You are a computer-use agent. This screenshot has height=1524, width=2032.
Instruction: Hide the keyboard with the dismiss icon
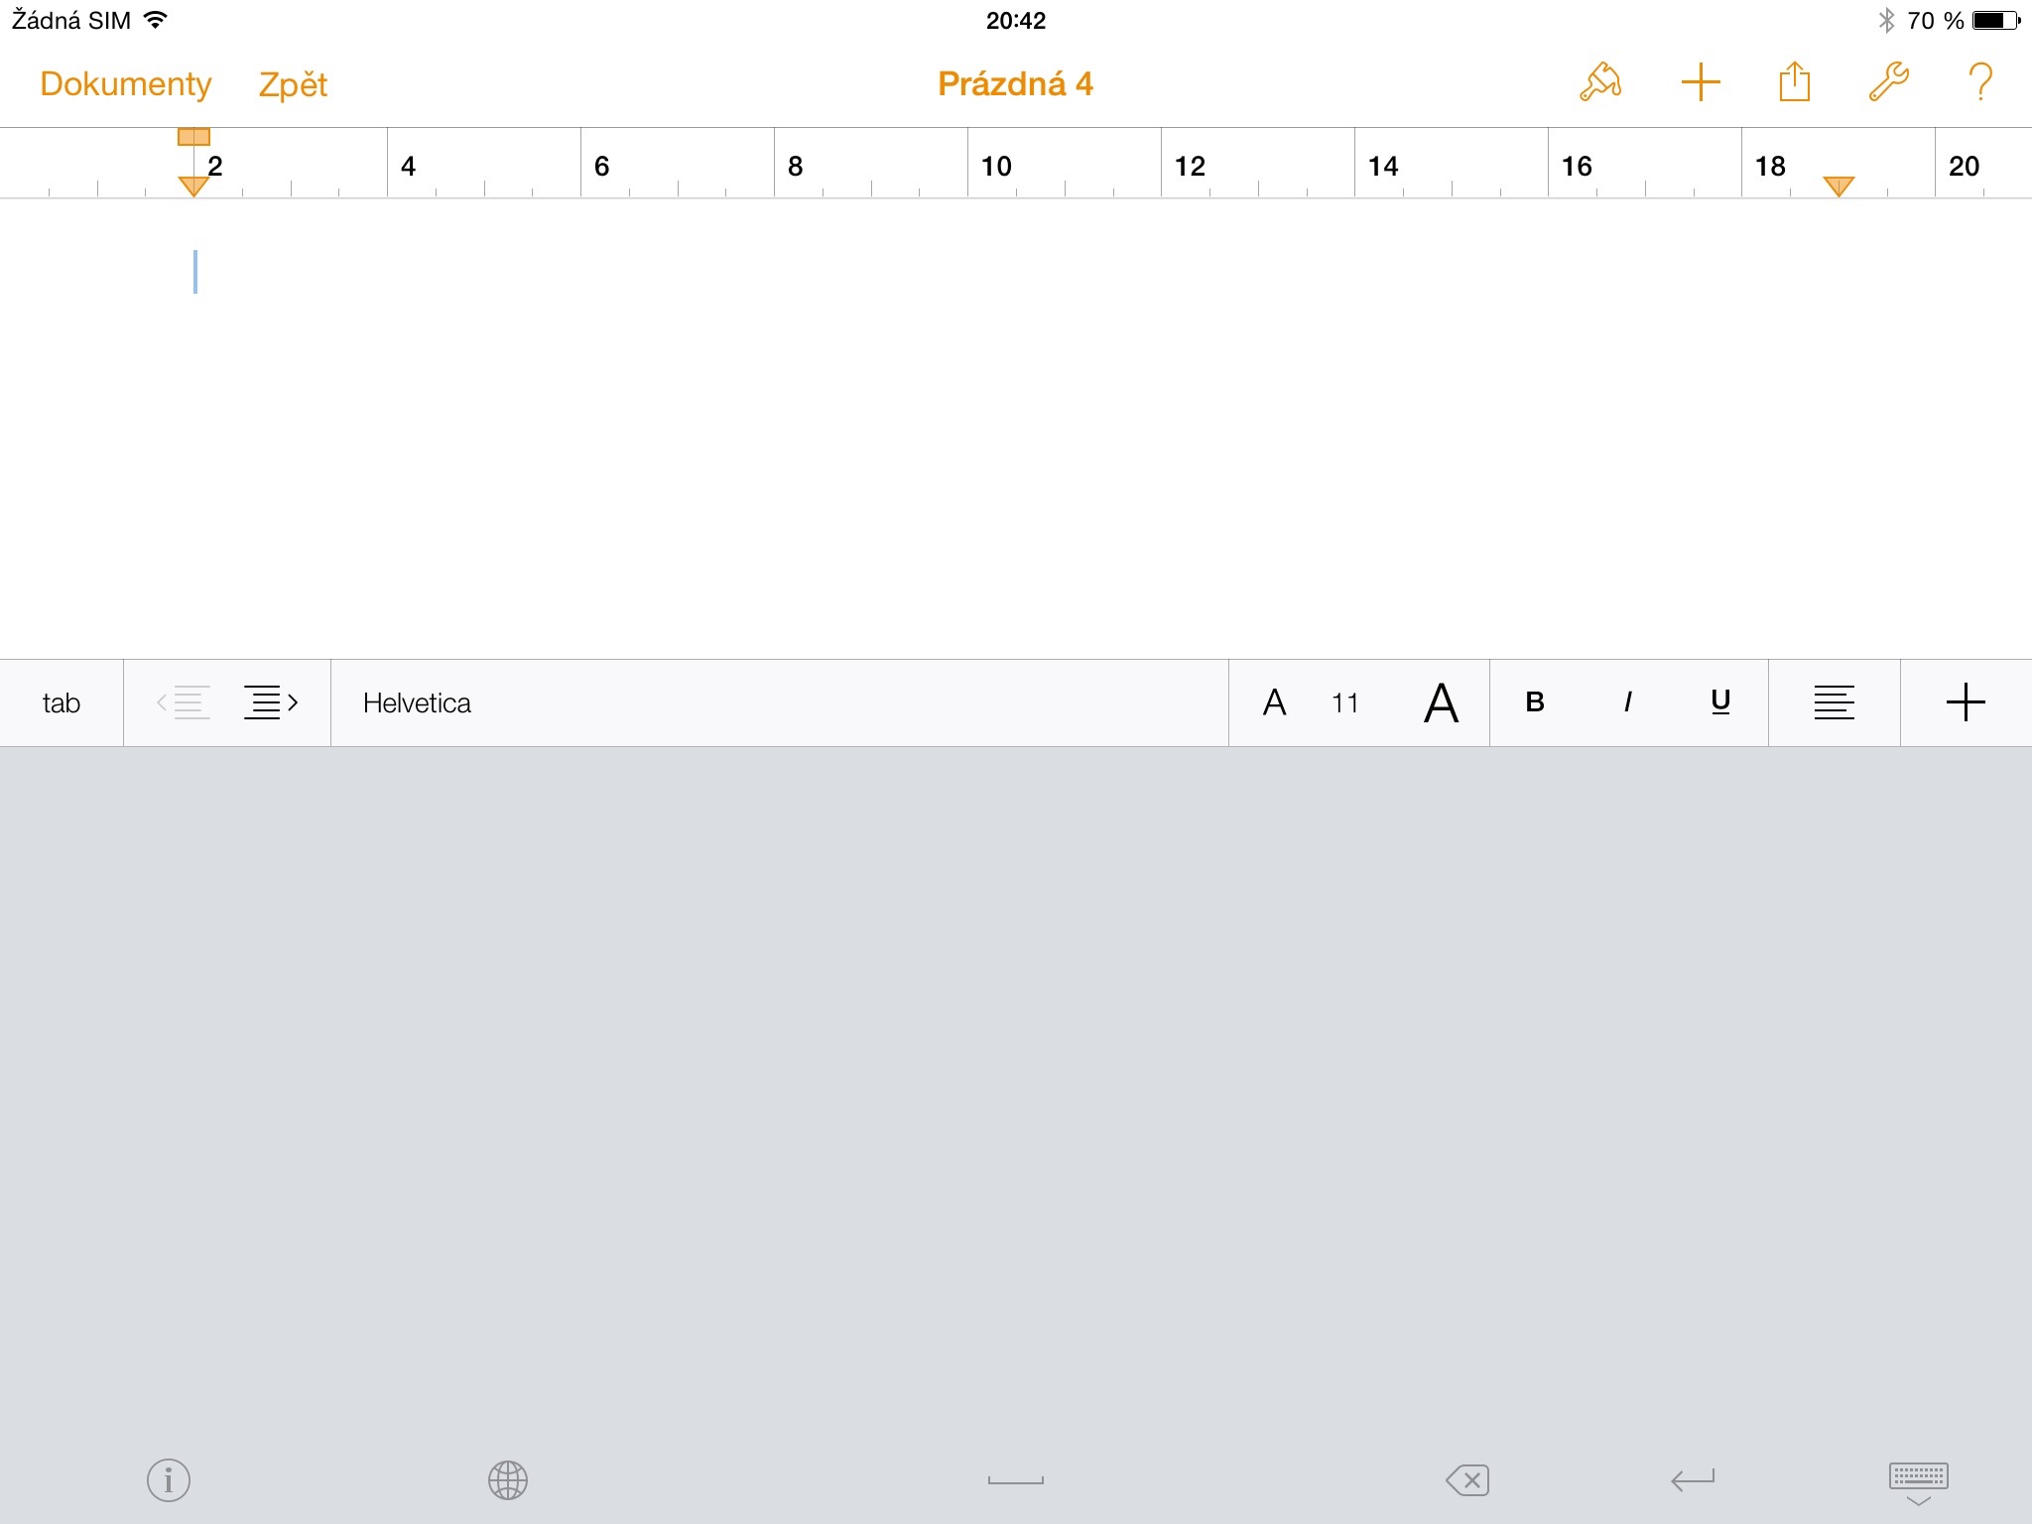[x=1918, y=1482]
